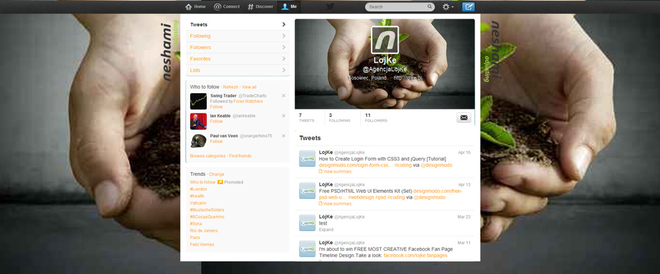The height and width of the screenshot is (274, 660).
Task: Open the Apr 13 tweet timestamp
Action: click(x=464, y=184)
